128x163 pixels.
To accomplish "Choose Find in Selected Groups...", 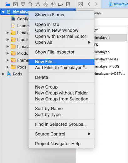I will coord(62,124).
